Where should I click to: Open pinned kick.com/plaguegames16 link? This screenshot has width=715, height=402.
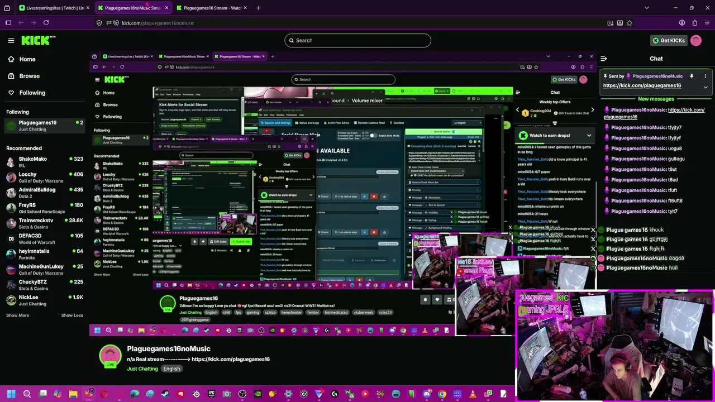[x=642, y=85]
